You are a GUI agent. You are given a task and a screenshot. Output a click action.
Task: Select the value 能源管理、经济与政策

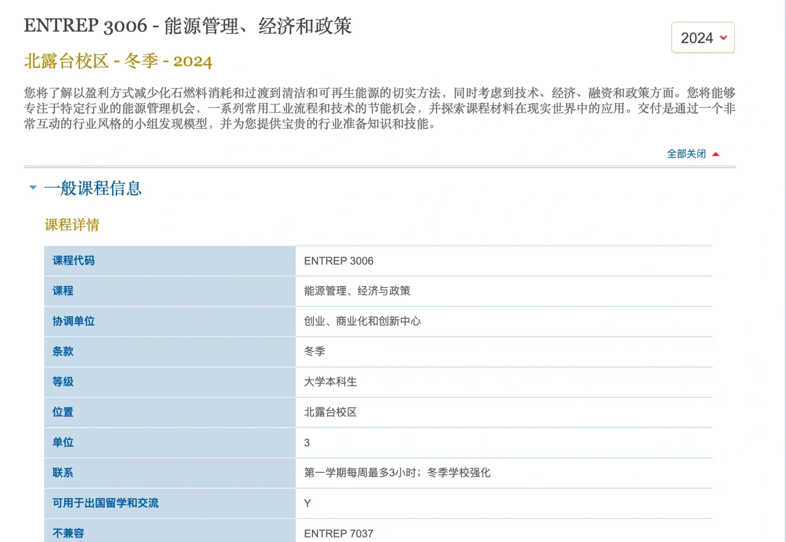click(357, 291)
